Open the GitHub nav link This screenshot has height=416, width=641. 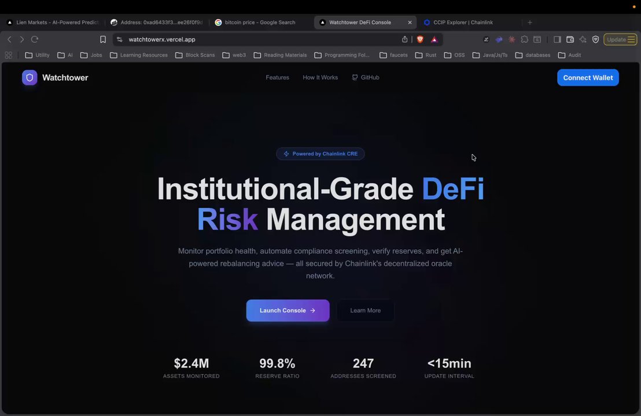click(366, 77)
